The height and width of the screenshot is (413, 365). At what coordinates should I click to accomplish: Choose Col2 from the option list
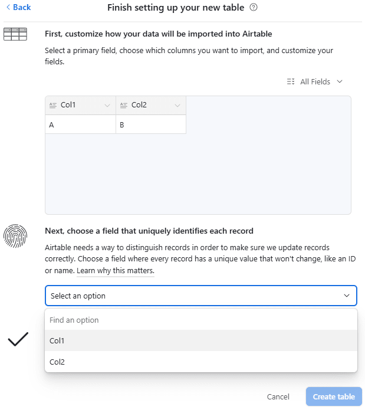[200, 362]
